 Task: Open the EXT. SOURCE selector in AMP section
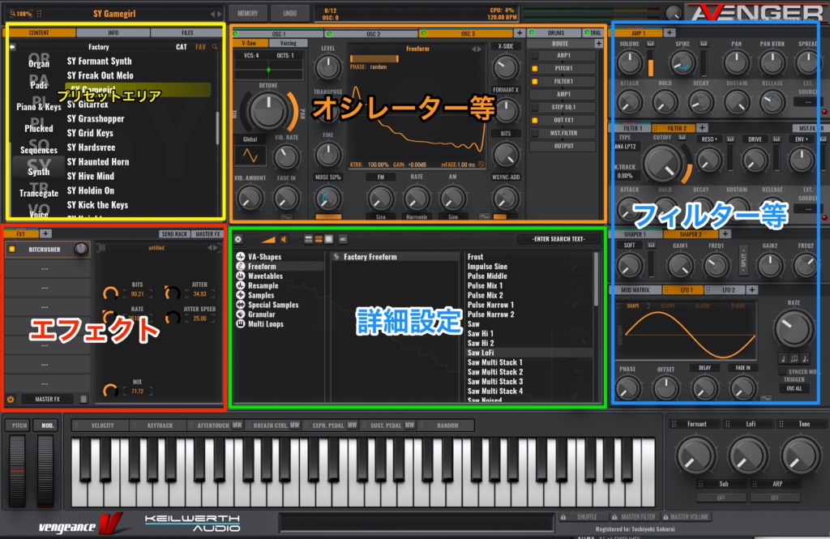tap(808, 101)
